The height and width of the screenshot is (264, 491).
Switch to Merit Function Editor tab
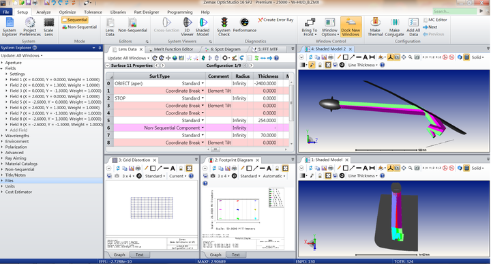click(x=173, y=49)
